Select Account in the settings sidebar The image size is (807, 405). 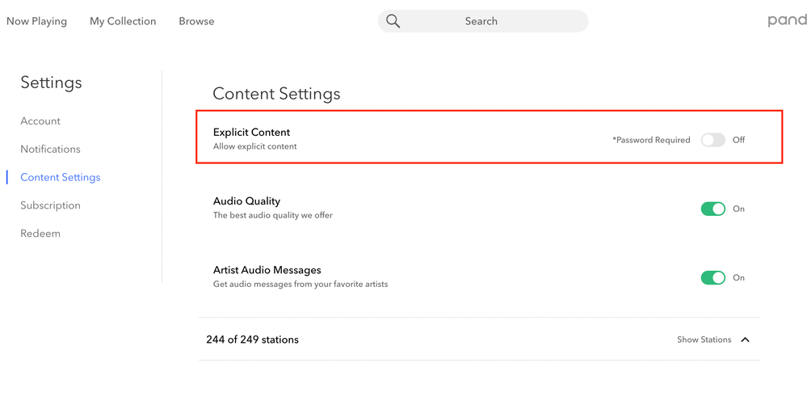click(x=40, y=121)
